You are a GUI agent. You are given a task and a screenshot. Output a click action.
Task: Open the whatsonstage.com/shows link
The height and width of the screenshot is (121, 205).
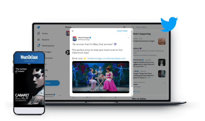point(107,58)
